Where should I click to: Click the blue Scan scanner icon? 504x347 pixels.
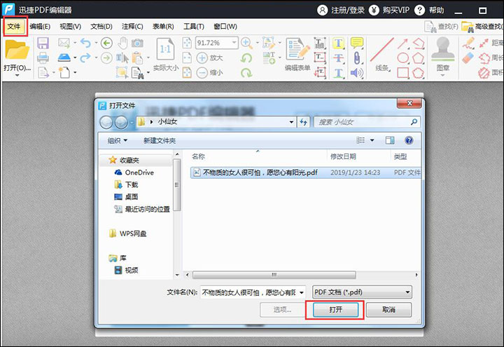(64, 57)
